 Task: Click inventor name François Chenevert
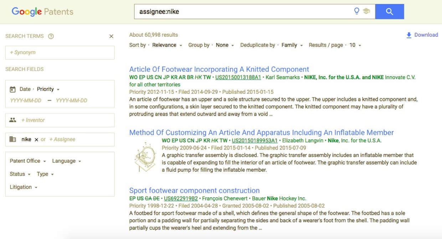coord(225,198)
